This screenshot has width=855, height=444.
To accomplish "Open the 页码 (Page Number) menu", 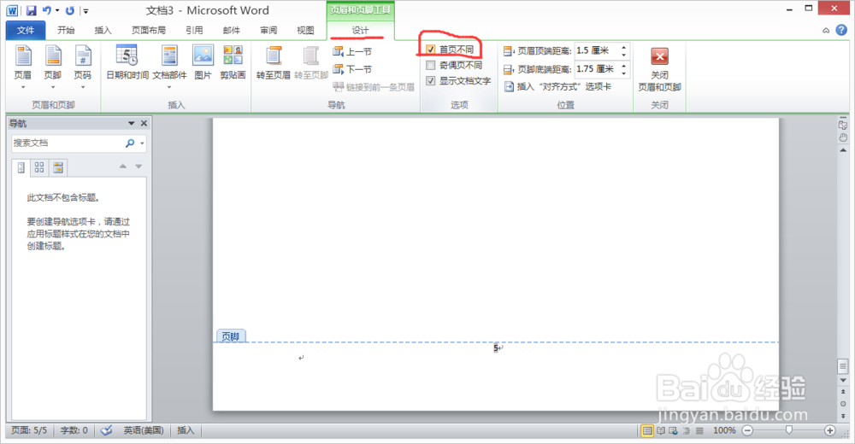I will (x=83, y=67).
